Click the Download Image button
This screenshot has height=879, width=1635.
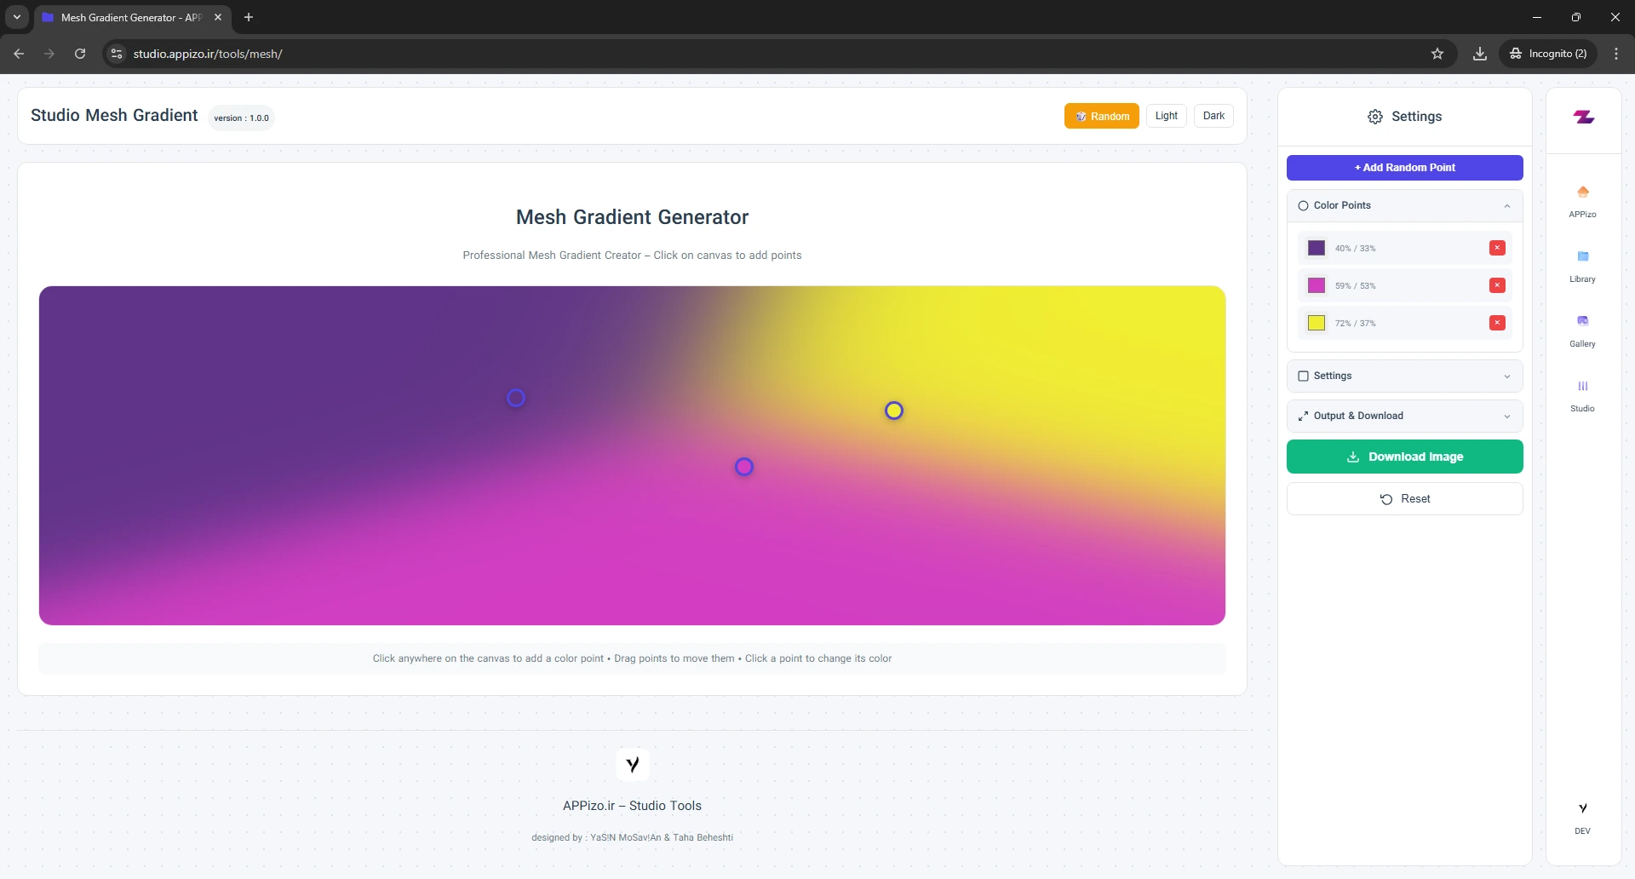1405,457
